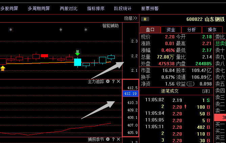Open 捕捞季节 indicator settings gear
Screen dimensions: 226x143
point(108,139)
